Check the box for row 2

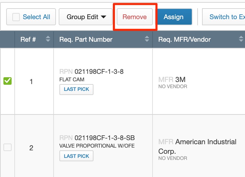pos(8,148)
